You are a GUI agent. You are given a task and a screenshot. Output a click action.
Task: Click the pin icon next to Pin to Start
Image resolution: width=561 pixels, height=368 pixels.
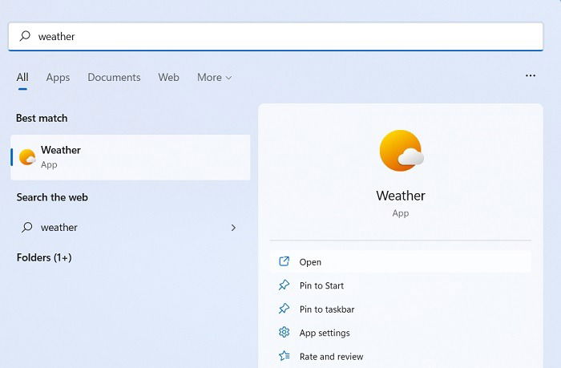[284, 285]
